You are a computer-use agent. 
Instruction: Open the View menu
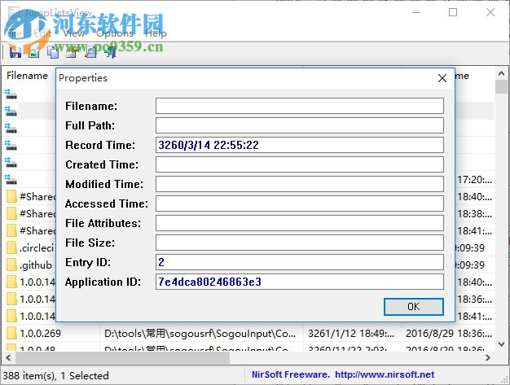pos(74,33)
